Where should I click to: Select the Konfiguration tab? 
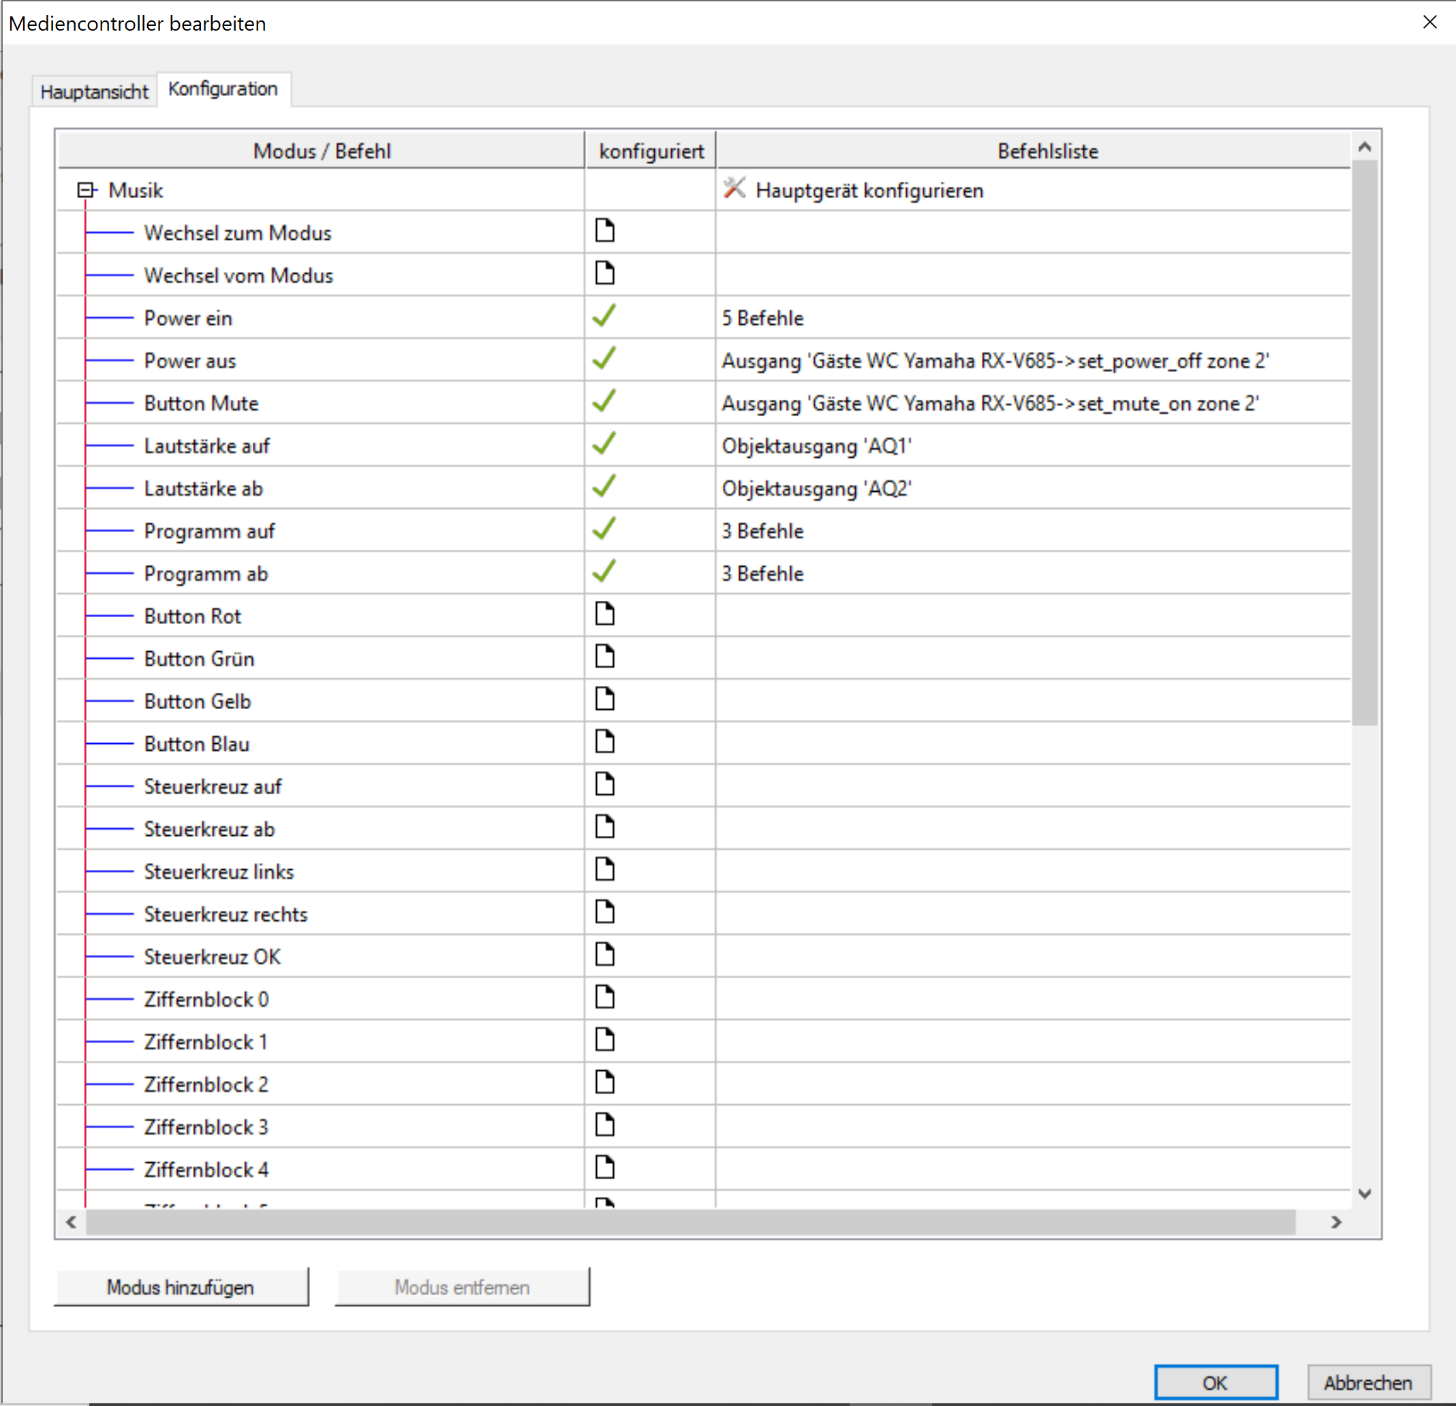tap(223, 89)
